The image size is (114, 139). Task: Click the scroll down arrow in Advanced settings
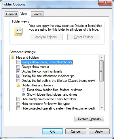click(x=102, y=108)
